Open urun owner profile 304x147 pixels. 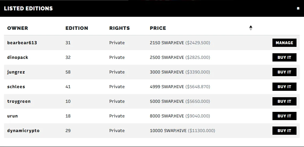(x=12, y=116)
